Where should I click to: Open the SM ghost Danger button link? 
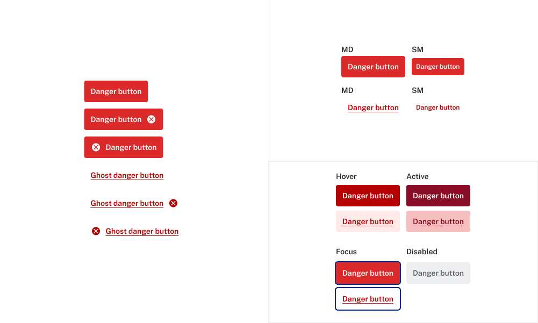437,107
